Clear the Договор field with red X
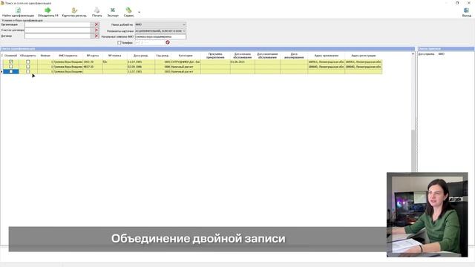This screenshot has width=475, height=267. [96, 36]
